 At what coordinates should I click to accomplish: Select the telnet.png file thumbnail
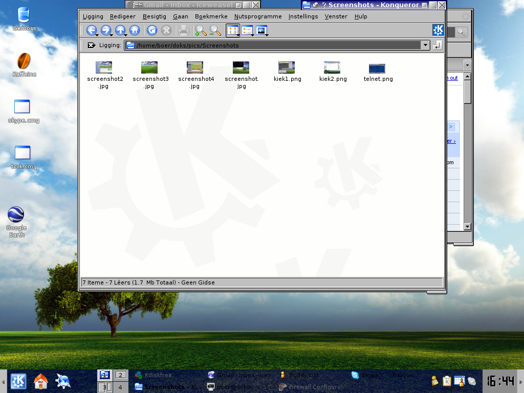tap(377, 68)
